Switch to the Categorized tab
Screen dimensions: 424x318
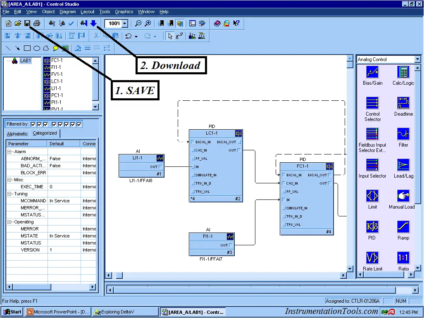(45, 133)
